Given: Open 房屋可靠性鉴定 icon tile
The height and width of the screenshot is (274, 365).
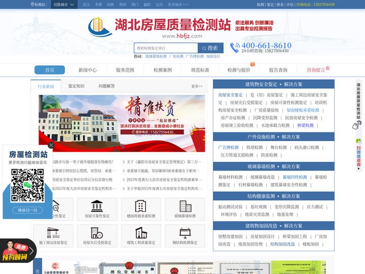Looking at the screenshot, I should click(97, 209).
